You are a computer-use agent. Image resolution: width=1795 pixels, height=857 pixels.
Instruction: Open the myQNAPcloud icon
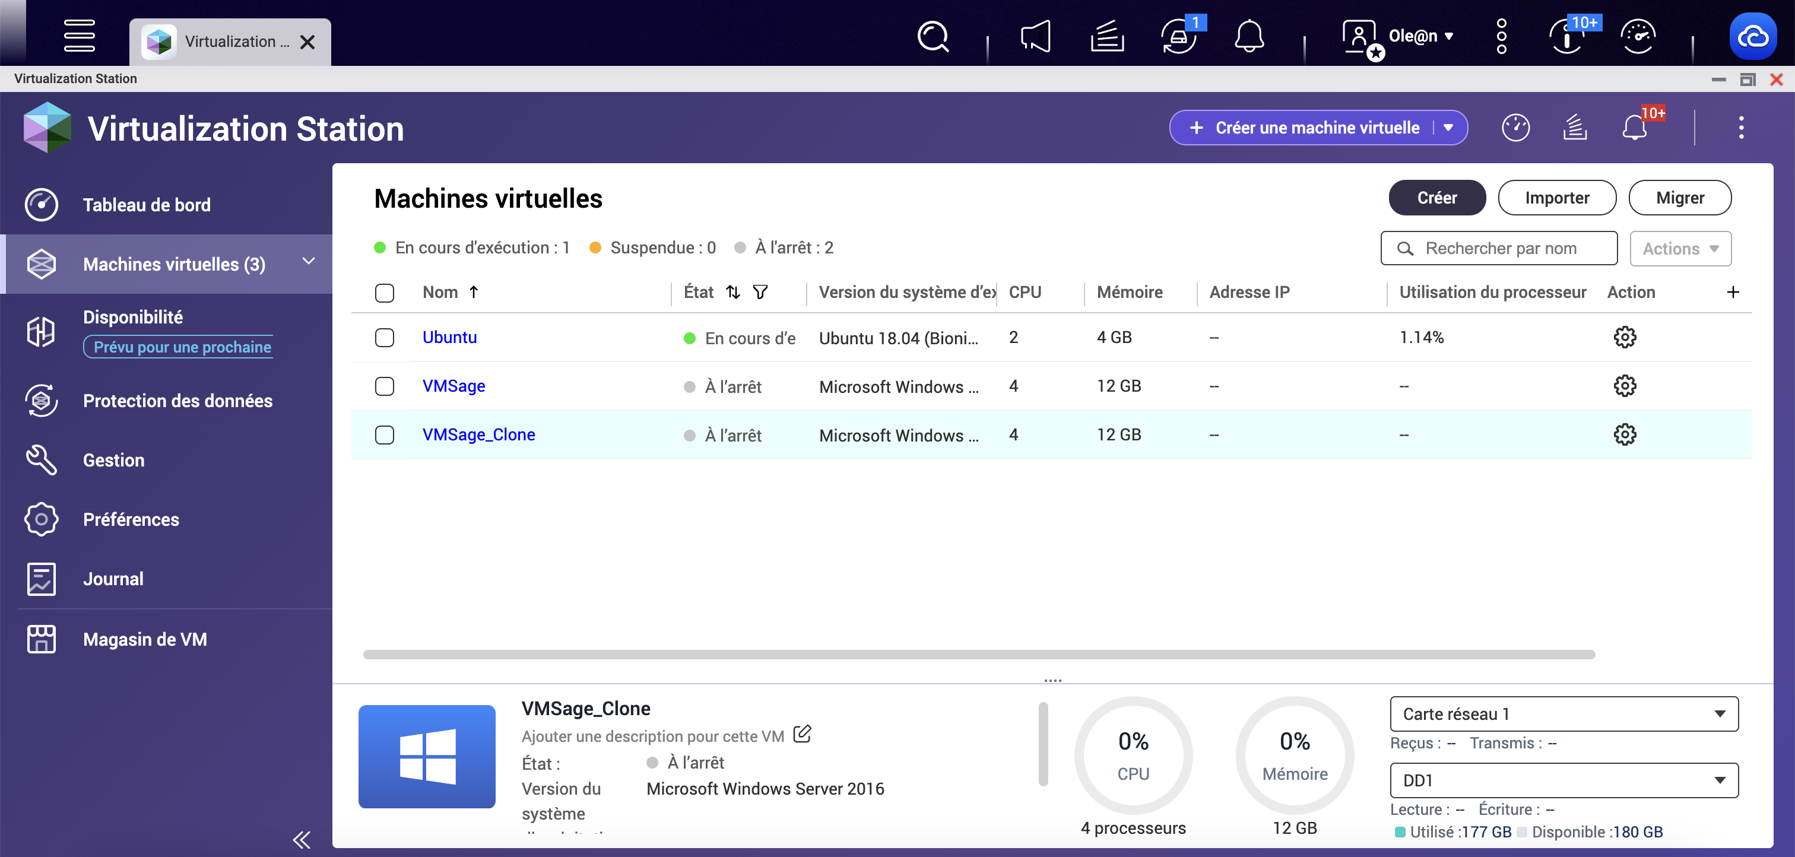1753,36
